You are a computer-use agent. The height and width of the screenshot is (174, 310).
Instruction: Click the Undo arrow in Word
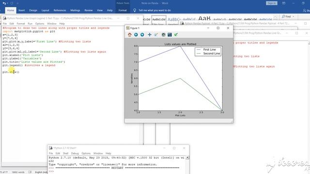click(x=4, y=3)
